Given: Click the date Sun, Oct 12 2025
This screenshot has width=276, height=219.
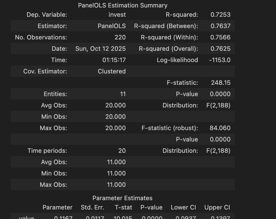Looking at the screenshot, I should click(100, 49).
